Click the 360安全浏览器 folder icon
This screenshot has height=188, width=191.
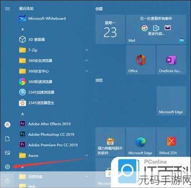click(x=23, y=61)
